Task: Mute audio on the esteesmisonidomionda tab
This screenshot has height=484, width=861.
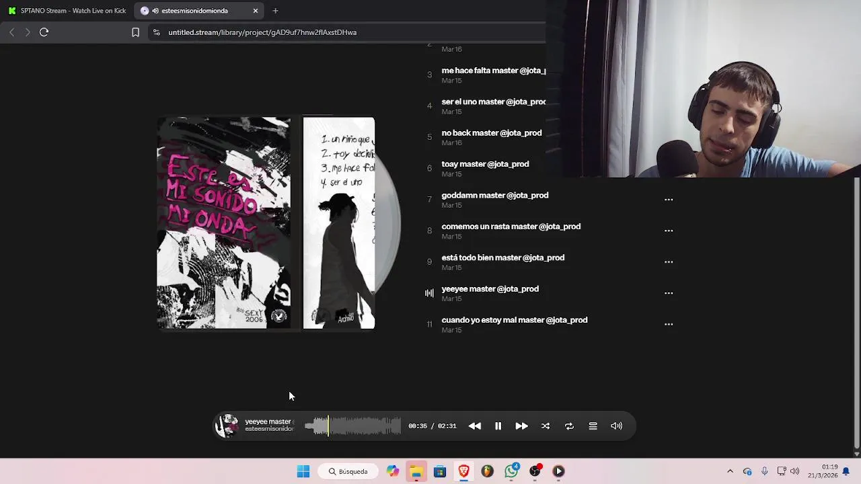Action: click(155, 11)
